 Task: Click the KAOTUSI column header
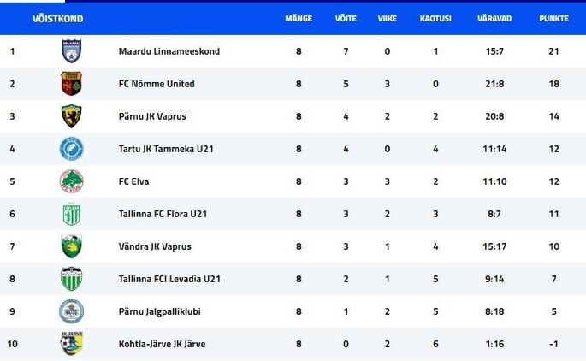coord(435,18)
